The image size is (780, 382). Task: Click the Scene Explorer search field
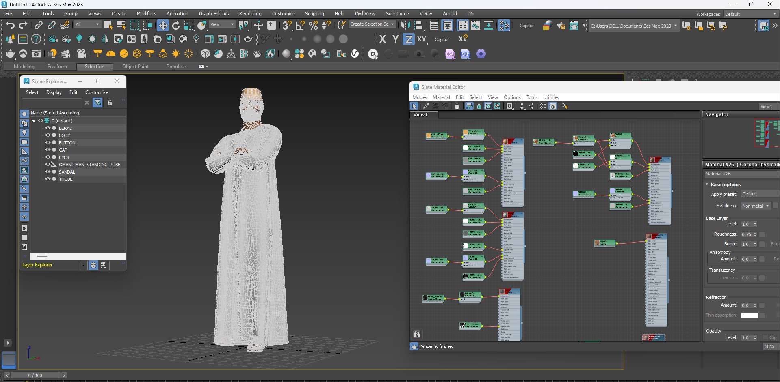point(52,103)
